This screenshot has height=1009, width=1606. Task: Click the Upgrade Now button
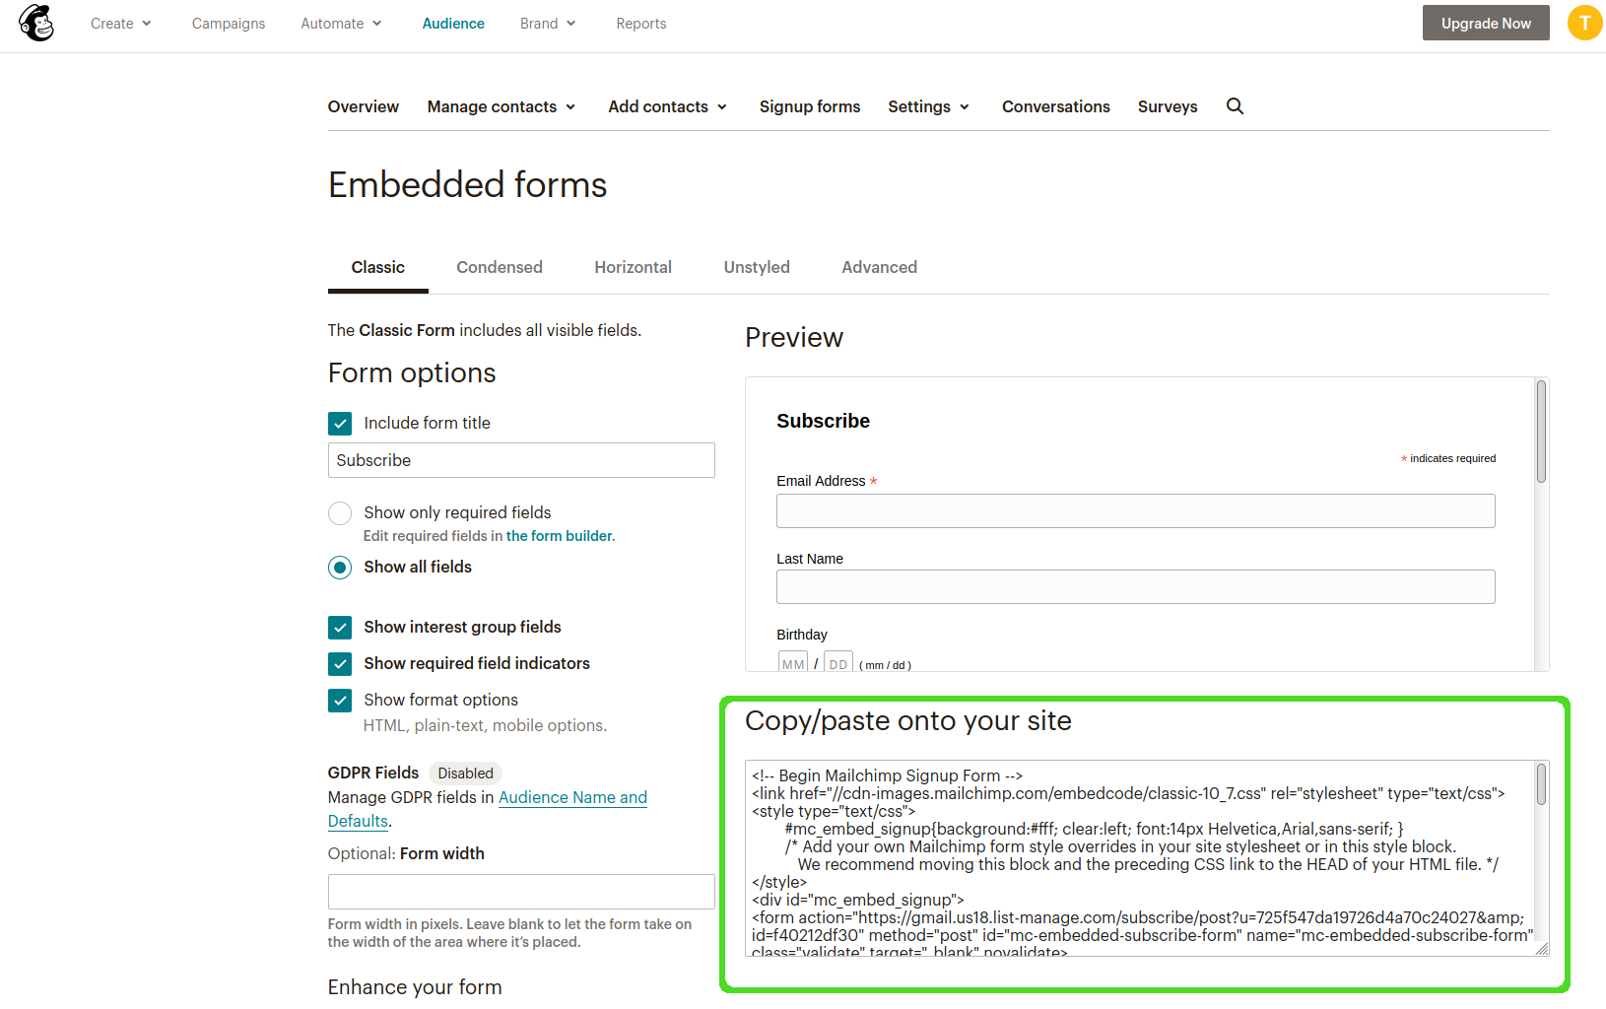[1486, 23]
